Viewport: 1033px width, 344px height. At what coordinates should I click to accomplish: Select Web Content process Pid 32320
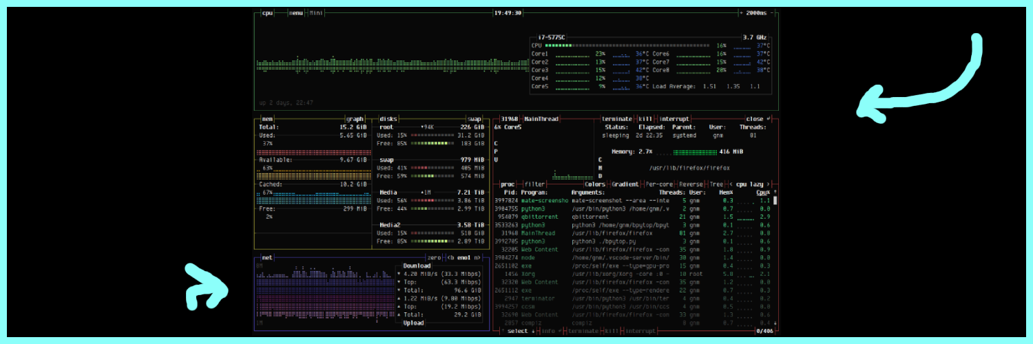(632, 282)
